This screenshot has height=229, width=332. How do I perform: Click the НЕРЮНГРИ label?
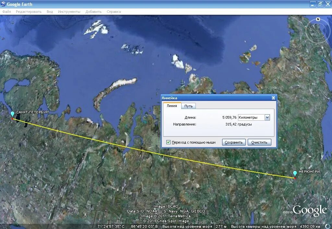(309, 171)
